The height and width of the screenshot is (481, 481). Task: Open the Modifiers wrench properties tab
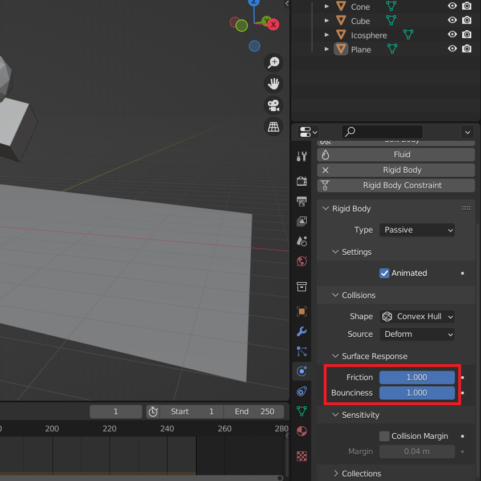[x=302, y=331]
